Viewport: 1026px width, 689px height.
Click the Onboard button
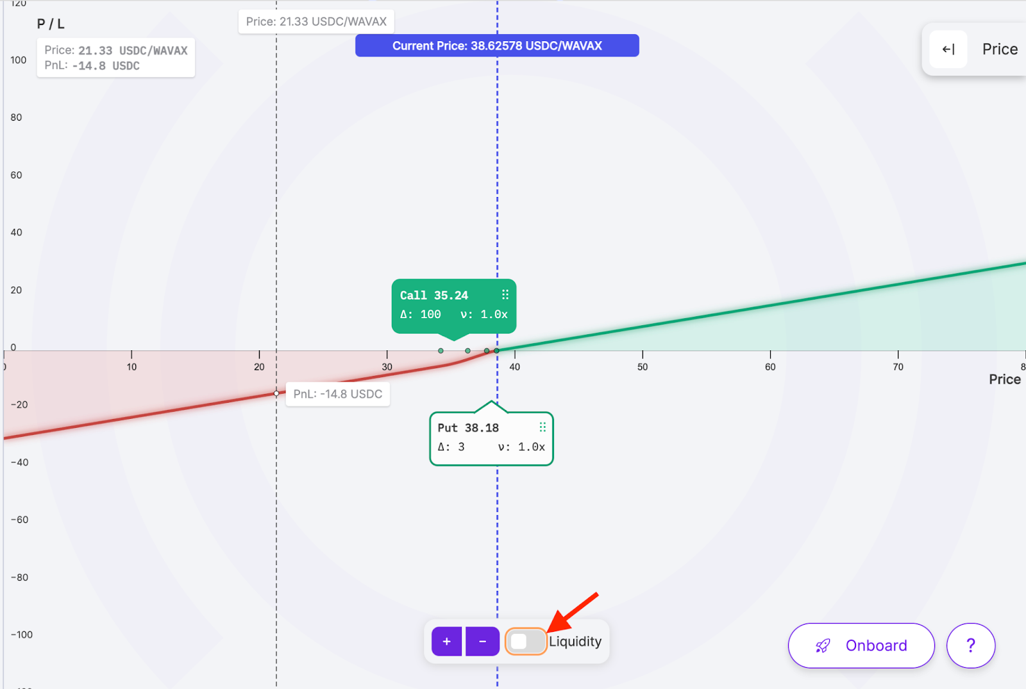[861, 645]
